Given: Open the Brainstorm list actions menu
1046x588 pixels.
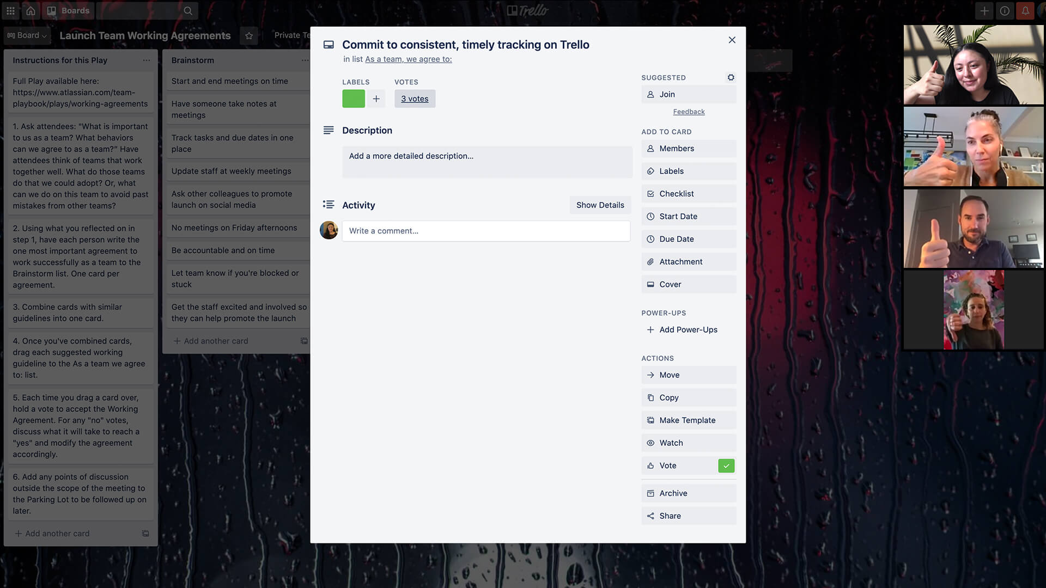Looking at the screenshot, I should click(x=305, y=60).
